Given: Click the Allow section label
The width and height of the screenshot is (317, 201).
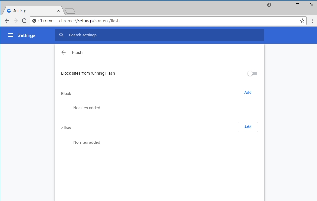Looking at the screenshot, I should click(x=66, y=128).
